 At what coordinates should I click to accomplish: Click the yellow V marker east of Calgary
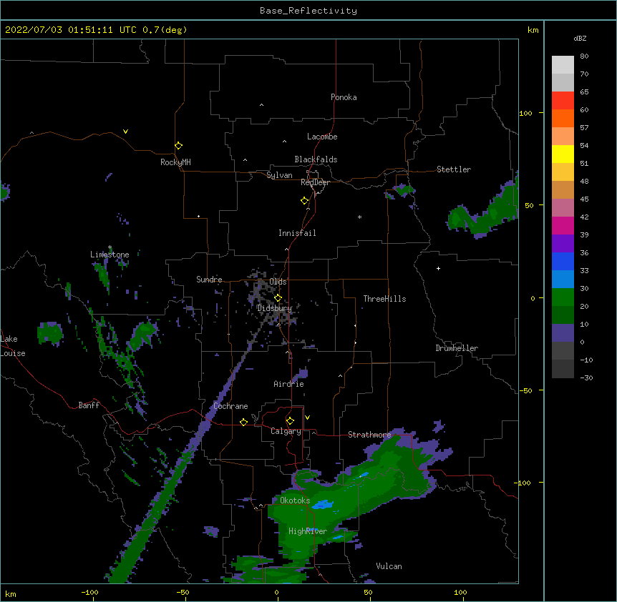click(307, 418)
